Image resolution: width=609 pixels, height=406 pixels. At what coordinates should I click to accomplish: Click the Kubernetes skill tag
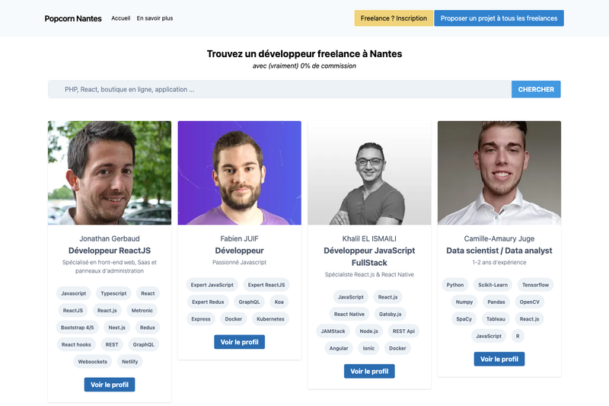[x=270, y=319]
